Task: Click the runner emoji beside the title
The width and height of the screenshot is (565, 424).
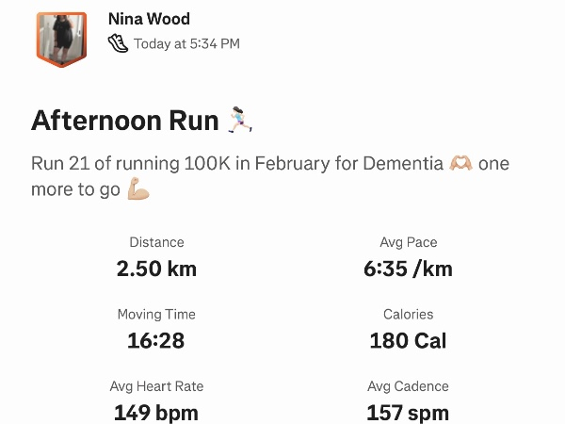Action: coord(239,121)
